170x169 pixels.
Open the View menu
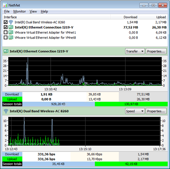[33, 11]
